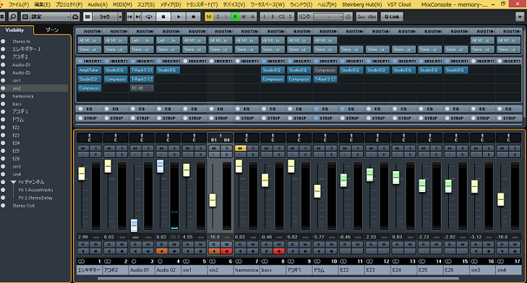
Task: Click stereo link icon above エレキギター name
Action: pyautogui.click(x=81, y=261)
